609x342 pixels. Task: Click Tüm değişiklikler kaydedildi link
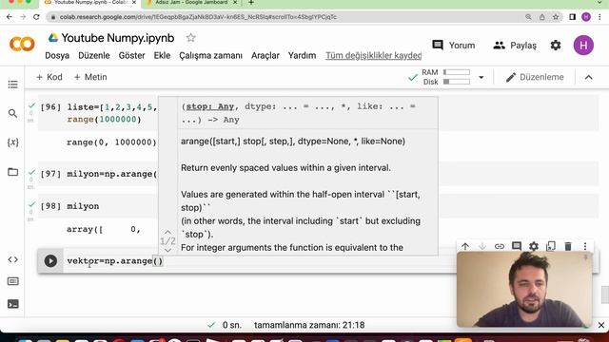click(x=374, y=55)
